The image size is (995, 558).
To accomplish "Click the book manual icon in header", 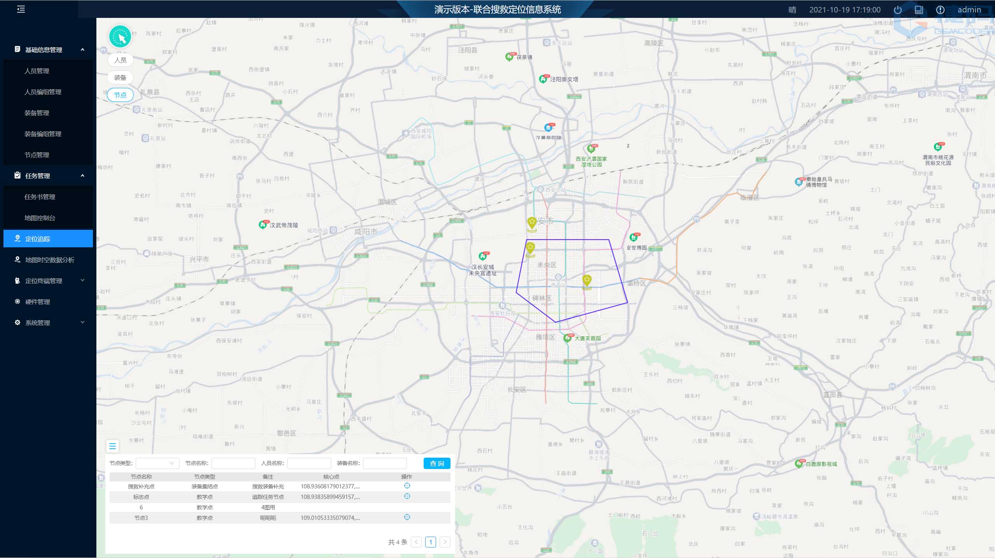I will (x=919, y=10).
